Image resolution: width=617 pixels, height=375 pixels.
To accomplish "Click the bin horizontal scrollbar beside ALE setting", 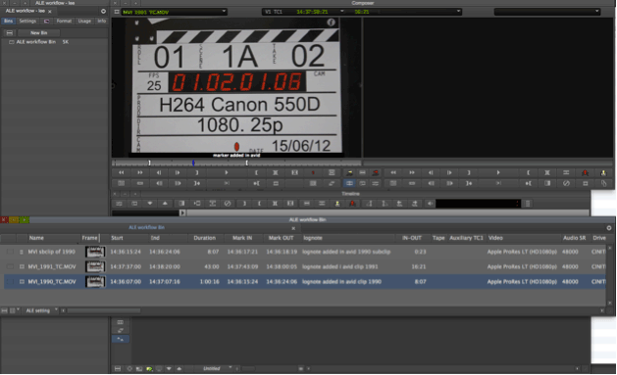I will coord(104,311).
